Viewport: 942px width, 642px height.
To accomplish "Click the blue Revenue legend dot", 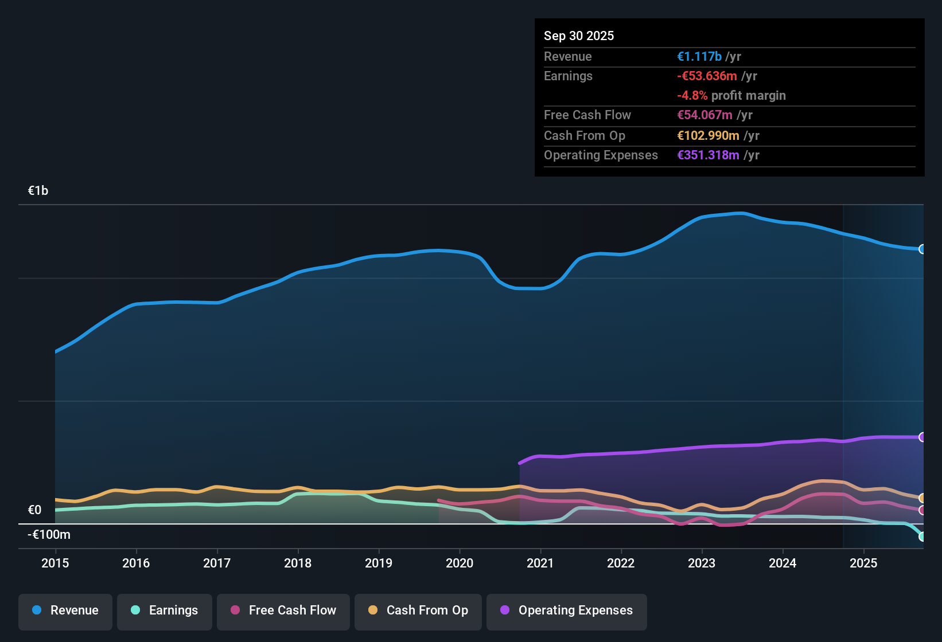I will [36, 610].
